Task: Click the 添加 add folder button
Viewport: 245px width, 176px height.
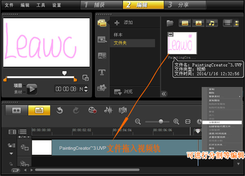Action: (124, 23)
